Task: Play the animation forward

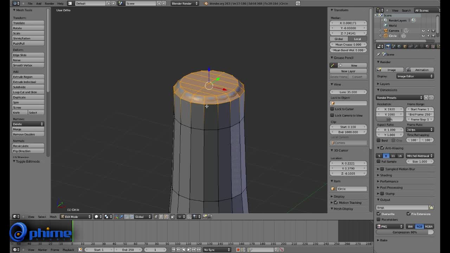Action: click(x=188, y=249)
